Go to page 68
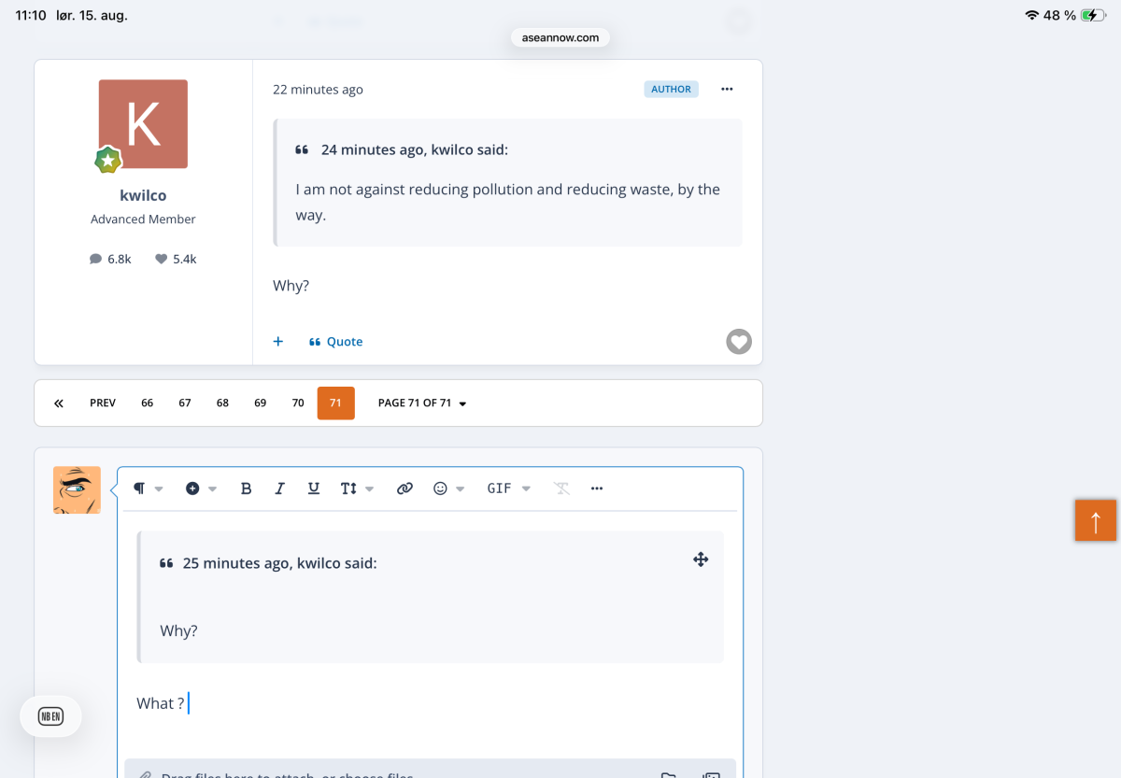 (222, 403)
